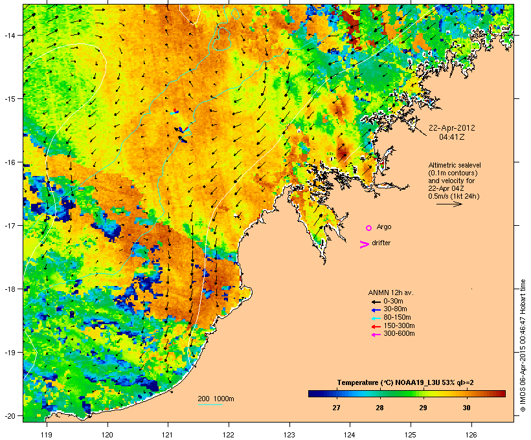The width and height of the screenshot is (531, 440).
Task: Click the temperature color bar
Action: [x=407, y=393]
